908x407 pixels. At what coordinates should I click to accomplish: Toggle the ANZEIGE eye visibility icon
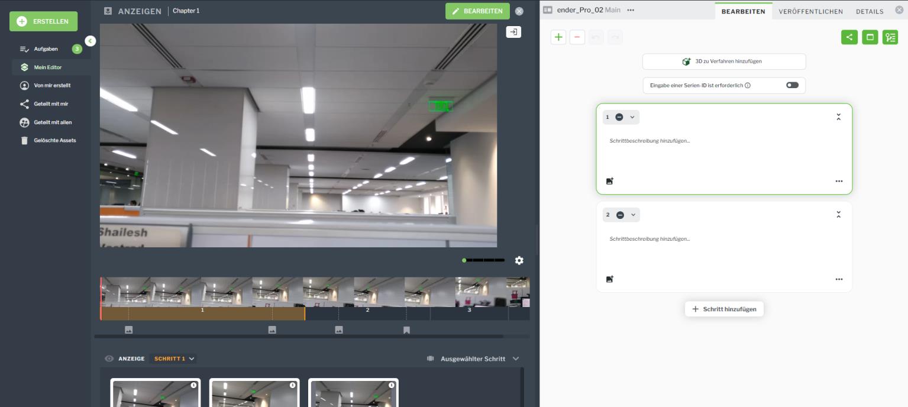point(109,358)
